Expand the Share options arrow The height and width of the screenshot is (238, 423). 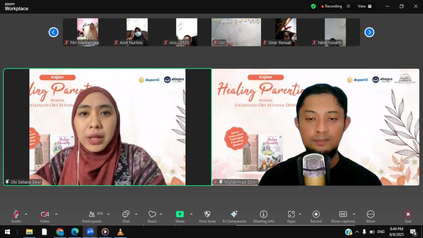click(x=191, y=214)
